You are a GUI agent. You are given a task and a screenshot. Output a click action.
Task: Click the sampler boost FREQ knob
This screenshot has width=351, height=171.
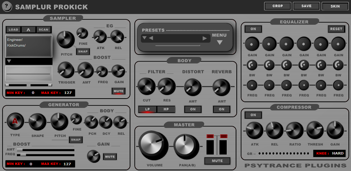tap(102, 72)
